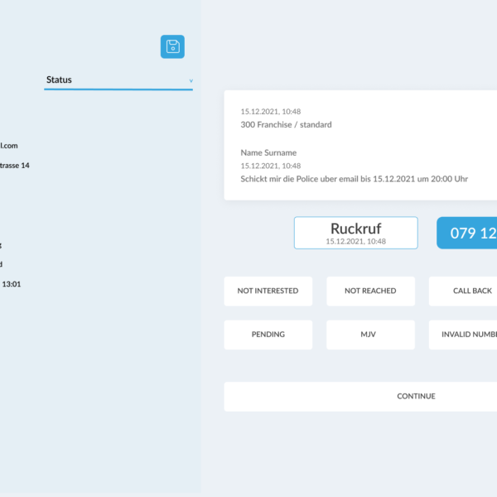Click the CONTINUE button

click(414, 396)
